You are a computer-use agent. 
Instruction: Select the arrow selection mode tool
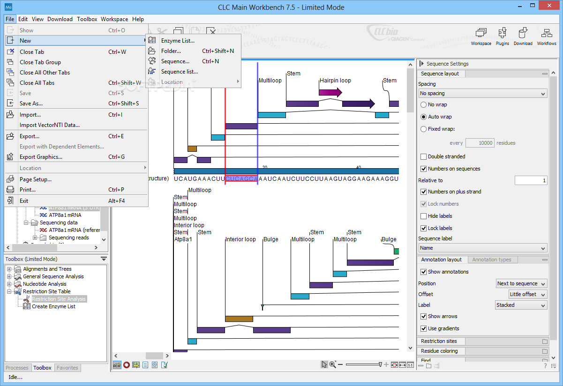pyautogui.click(x=324, y=365)
